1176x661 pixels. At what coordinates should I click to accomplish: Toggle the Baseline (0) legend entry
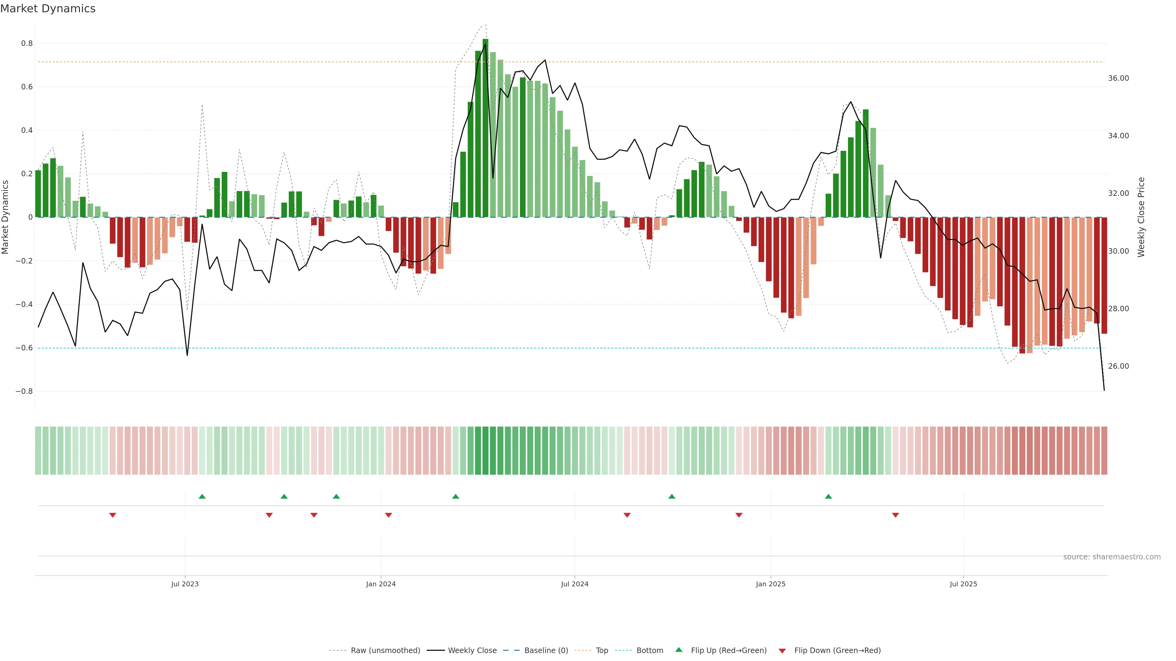click(x=546, y=651)
